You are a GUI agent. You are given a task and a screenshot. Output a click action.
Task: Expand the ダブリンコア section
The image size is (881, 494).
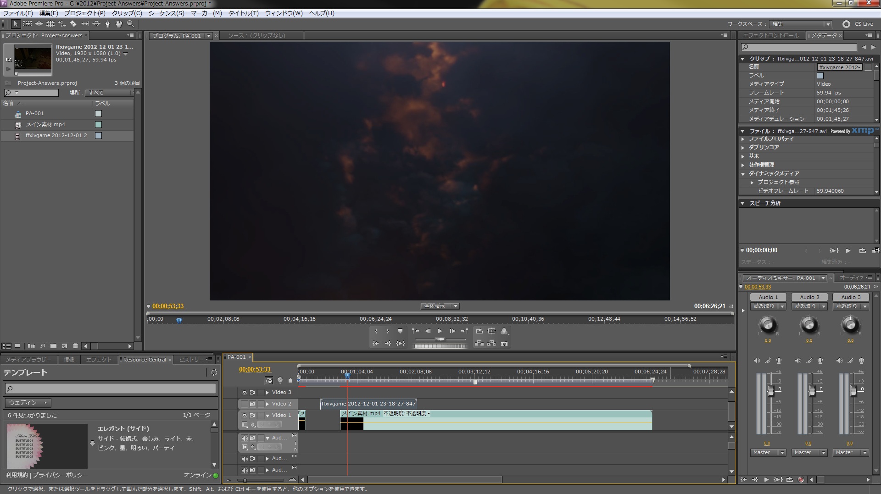point(743,148)
